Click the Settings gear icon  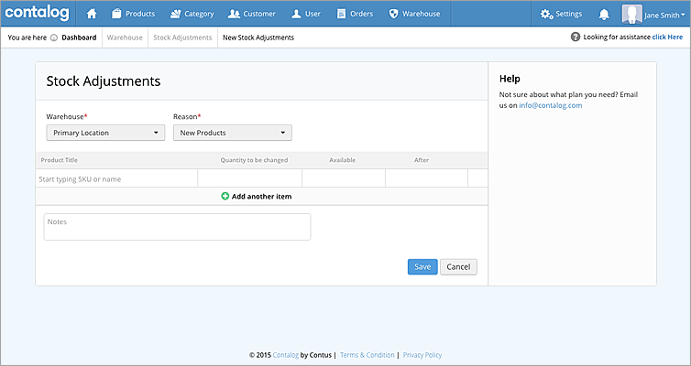[x=547, y=14]
